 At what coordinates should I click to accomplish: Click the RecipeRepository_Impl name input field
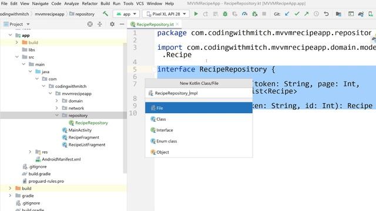point(199,93)
